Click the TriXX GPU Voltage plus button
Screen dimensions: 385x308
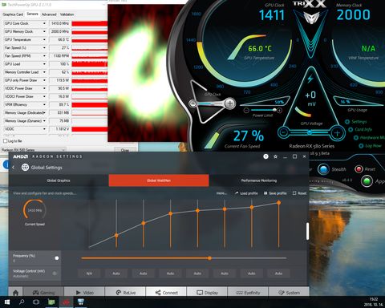(337, 132)
